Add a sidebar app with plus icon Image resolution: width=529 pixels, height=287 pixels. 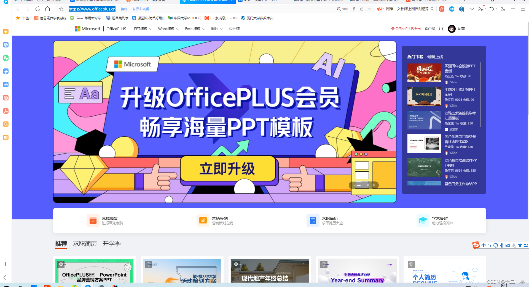pyautogui.click(x=6, y=264)
